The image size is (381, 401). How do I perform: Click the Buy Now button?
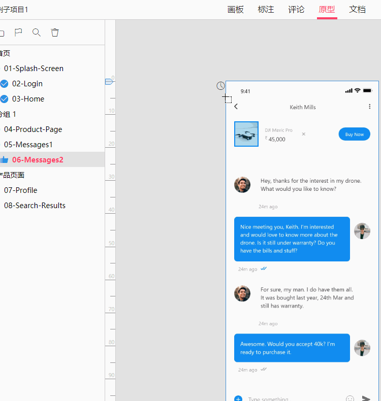click(x=354, y=134)
